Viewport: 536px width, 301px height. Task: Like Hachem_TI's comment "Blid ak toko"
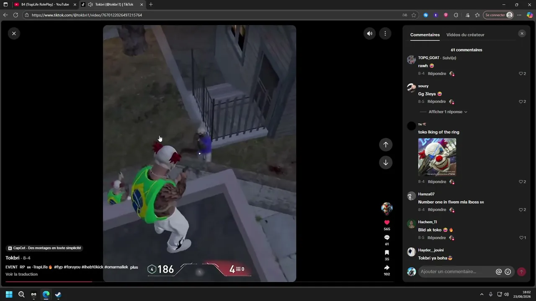[x=522, y=238]
